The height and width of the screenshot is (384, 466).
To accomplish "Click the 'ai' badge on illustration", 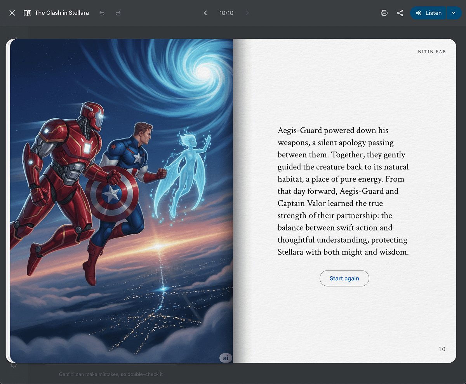I will click(226, 358).
